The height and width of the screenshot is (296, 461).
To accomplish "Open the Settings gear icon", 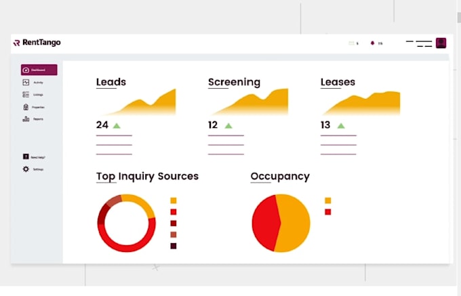I will click(x=26, y=169).
